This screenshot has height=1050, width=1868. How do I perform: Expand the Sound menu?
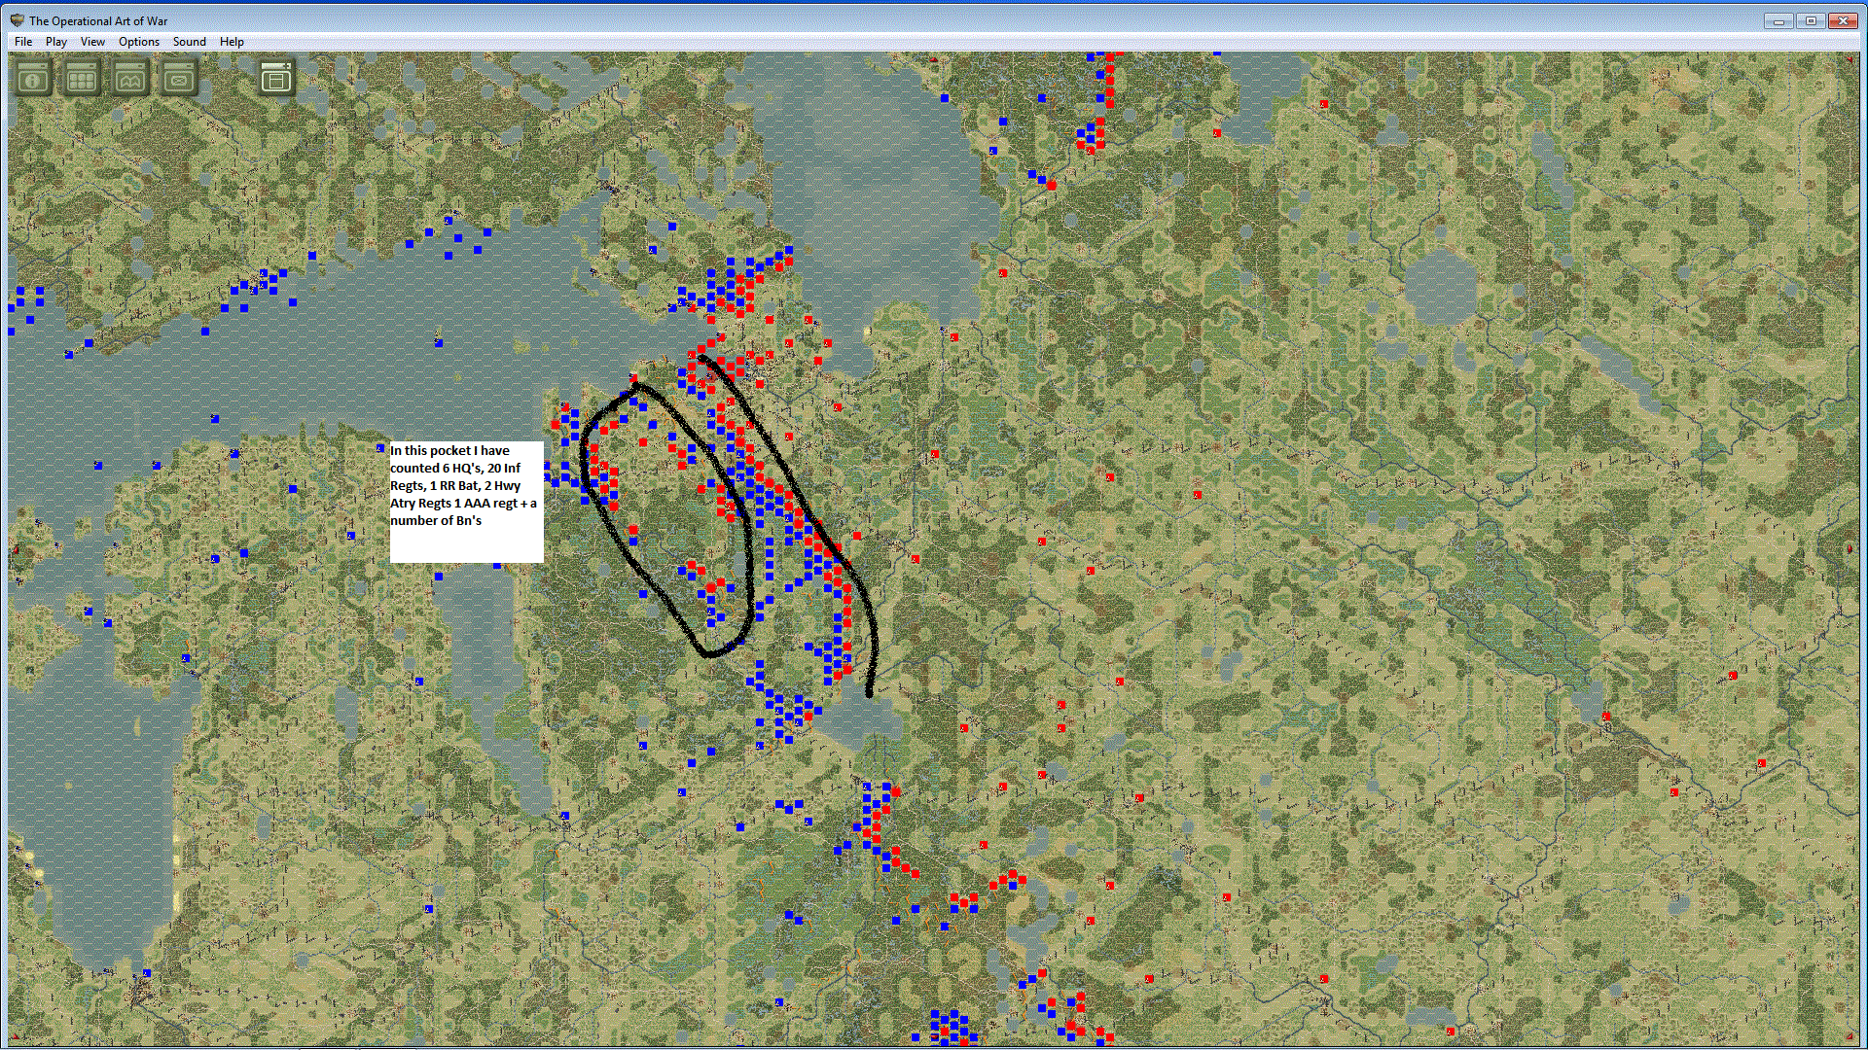[190, 42]
